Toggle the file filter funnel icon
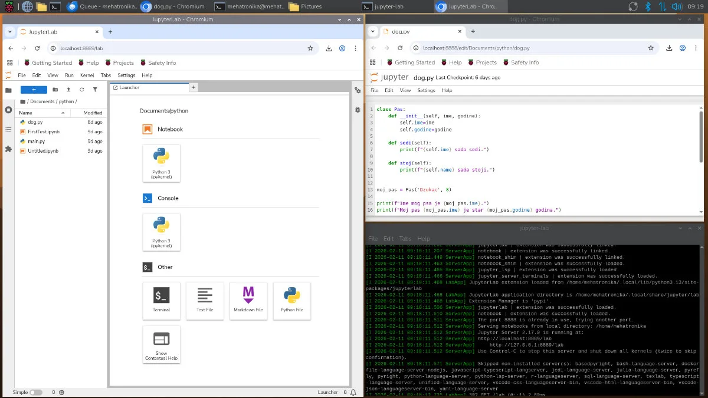This screenshot has width=708, height=398. (95, 90)
